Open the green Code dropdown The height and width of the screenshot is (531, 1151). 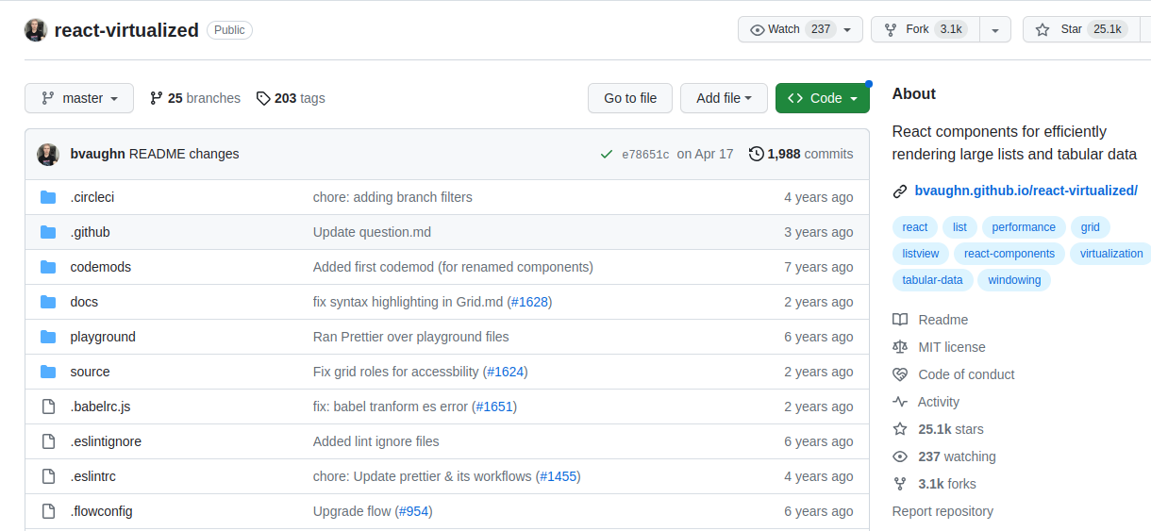click(x=823, y=98)
